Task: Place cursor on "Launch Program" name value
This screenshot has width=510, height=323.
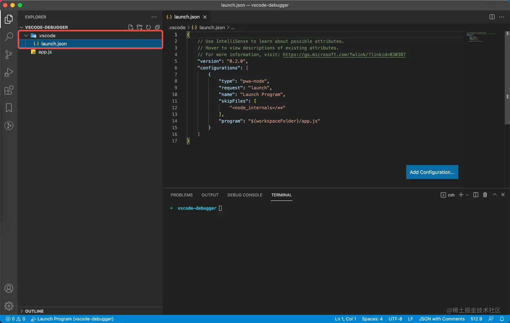Action: tap(261, 94)
